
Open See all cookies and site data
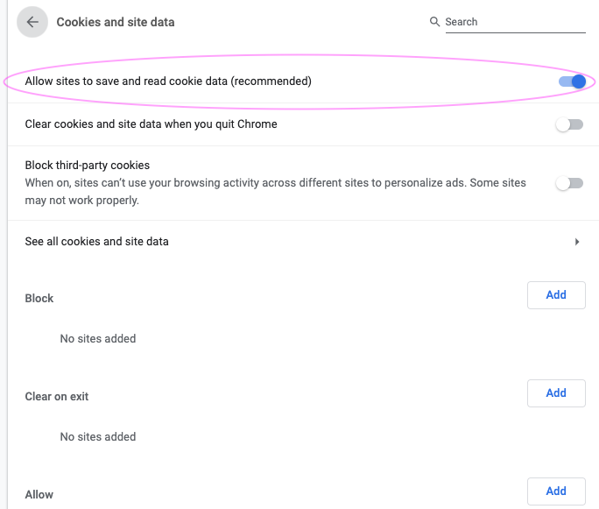[96, 241]
